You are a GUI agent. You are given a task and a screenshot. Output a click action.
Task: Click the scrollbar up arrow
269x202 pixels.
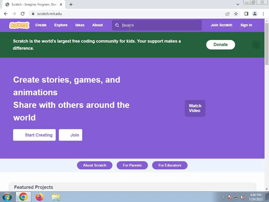tap(267, 21)
